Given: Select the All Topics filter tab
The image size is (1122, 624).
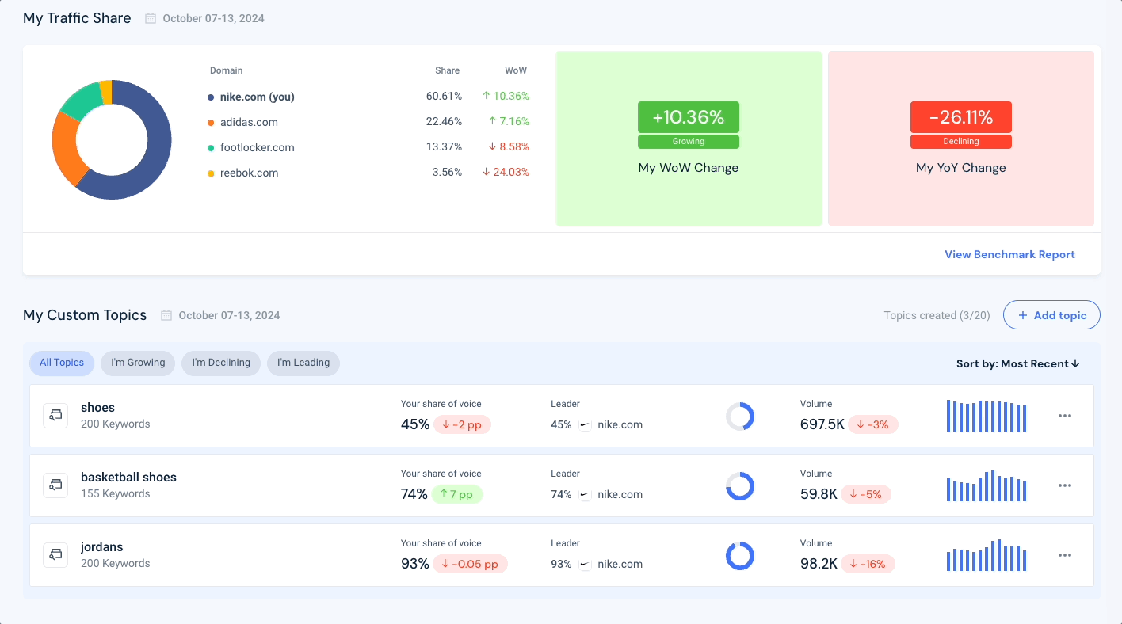Looking at the screenshot, I should pyautogui.click(x=62, y=363).
